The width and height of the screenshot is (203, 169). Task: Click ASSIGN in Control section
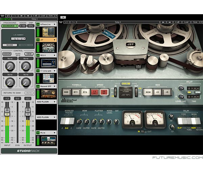[x=7, y=54]
